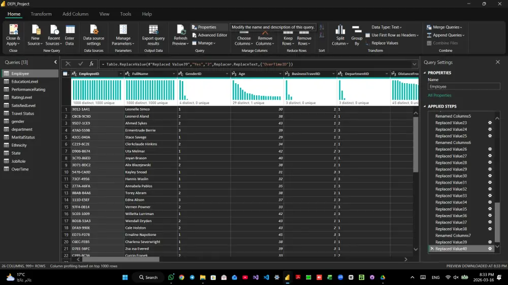Open the Manage query dropdown
The width and height of the screenshot is (508, 285).
pyautogui.click(x=204, y=43)
